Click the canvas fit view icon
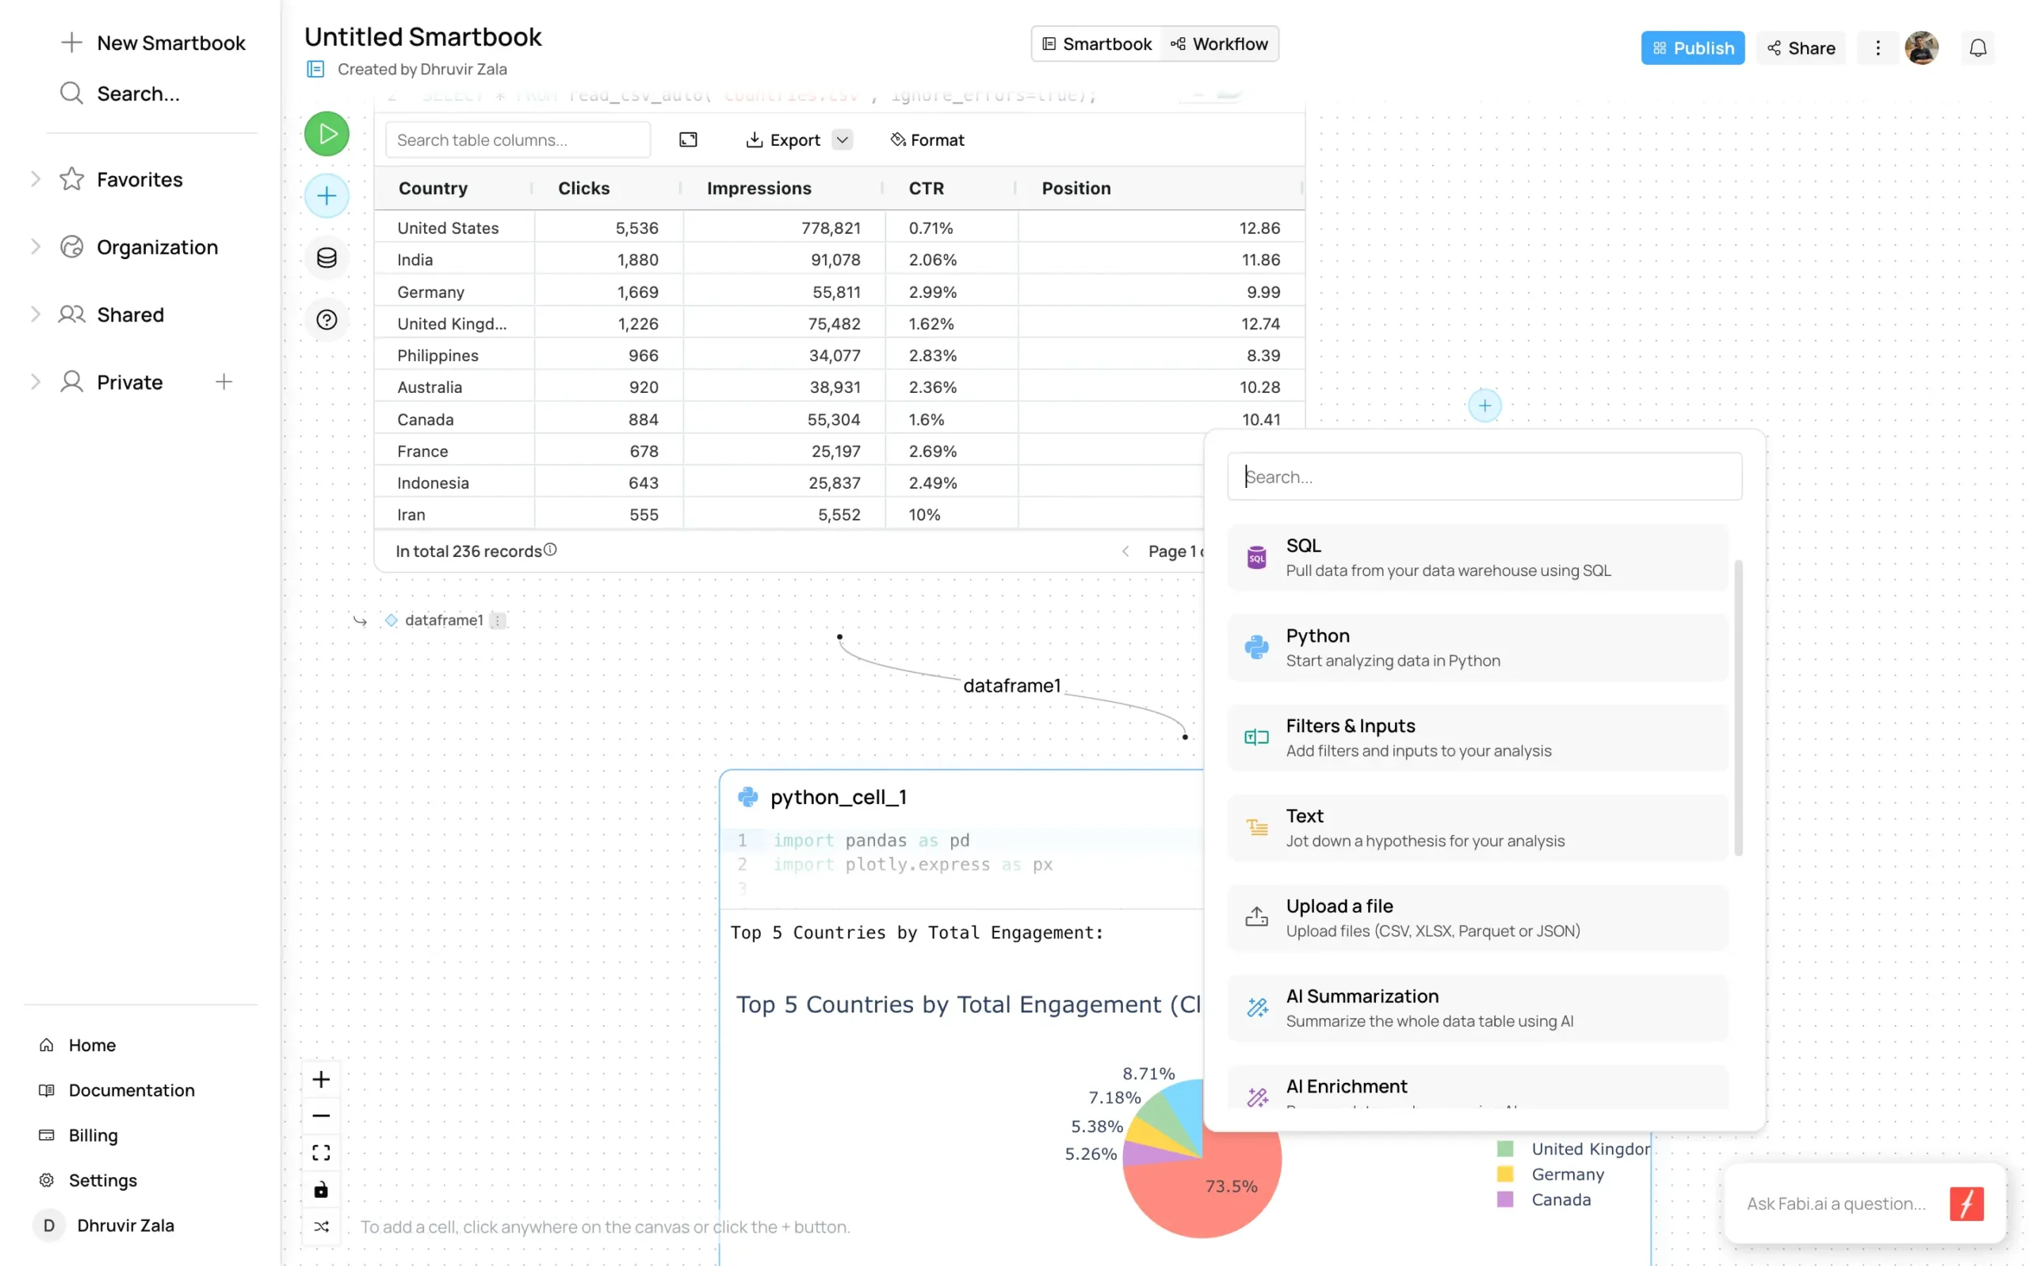 click(321, 1153)
